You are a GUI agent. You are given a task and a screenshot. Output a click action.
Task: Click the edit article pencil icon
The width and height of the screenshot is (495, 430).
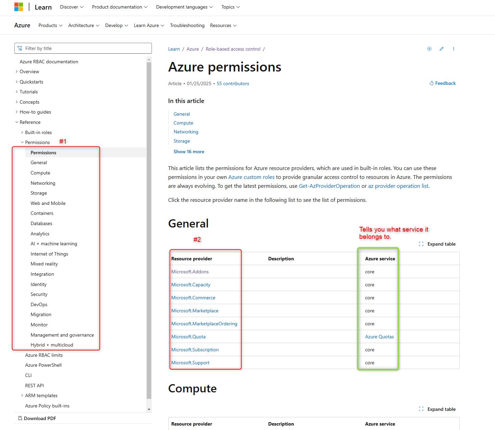point(441,49)
